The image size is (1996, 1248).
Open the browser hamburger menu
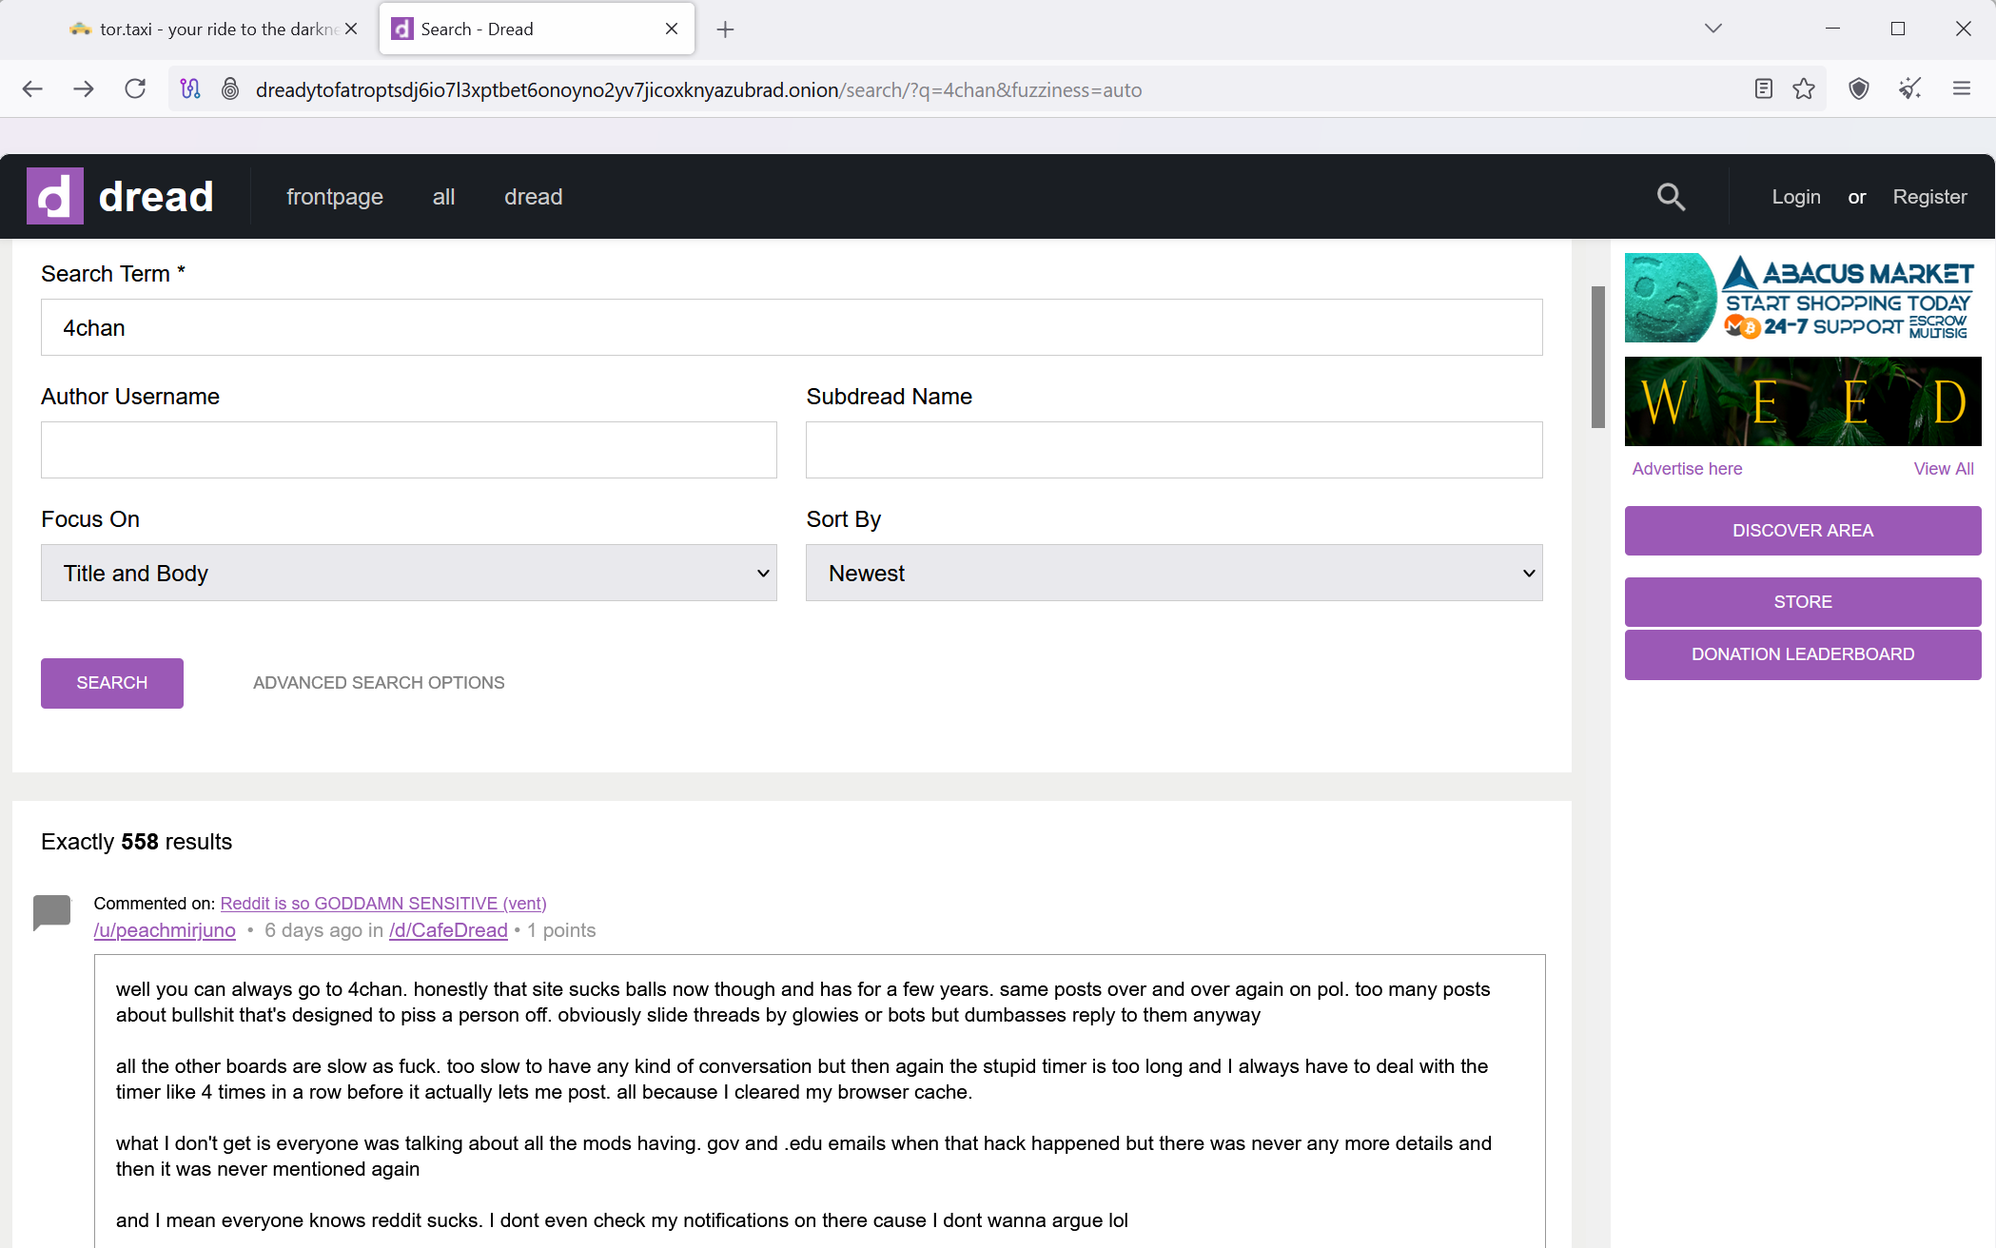1962,89
